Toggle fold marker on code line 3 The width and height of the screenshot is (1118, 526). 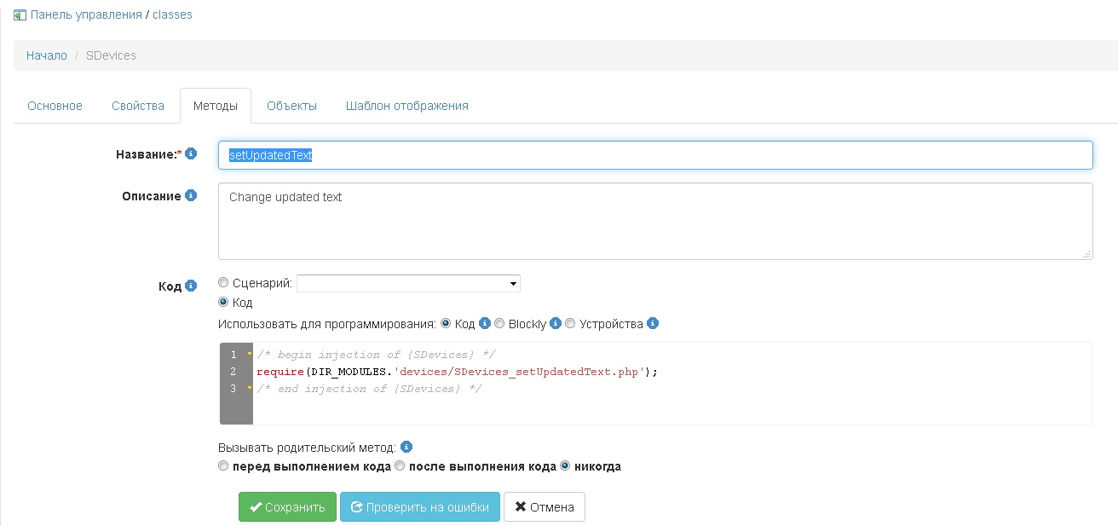coord(250,389)
